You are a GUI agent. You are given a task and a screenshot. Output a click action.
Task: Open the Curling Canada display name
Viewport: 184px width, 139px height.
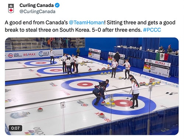(36, 5)
